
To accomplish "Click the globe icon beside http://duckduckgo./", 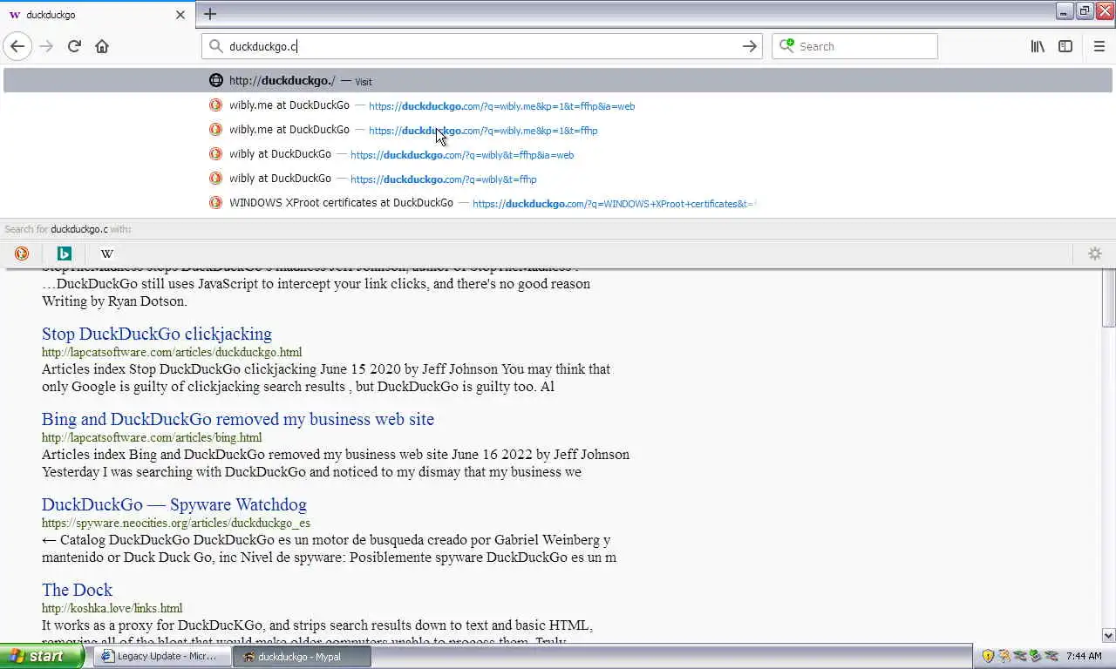I will coord(215,80).
